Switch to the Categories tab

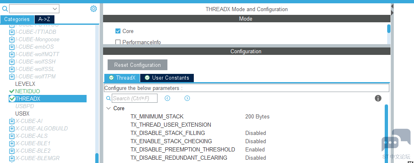(x=17, y=19)
